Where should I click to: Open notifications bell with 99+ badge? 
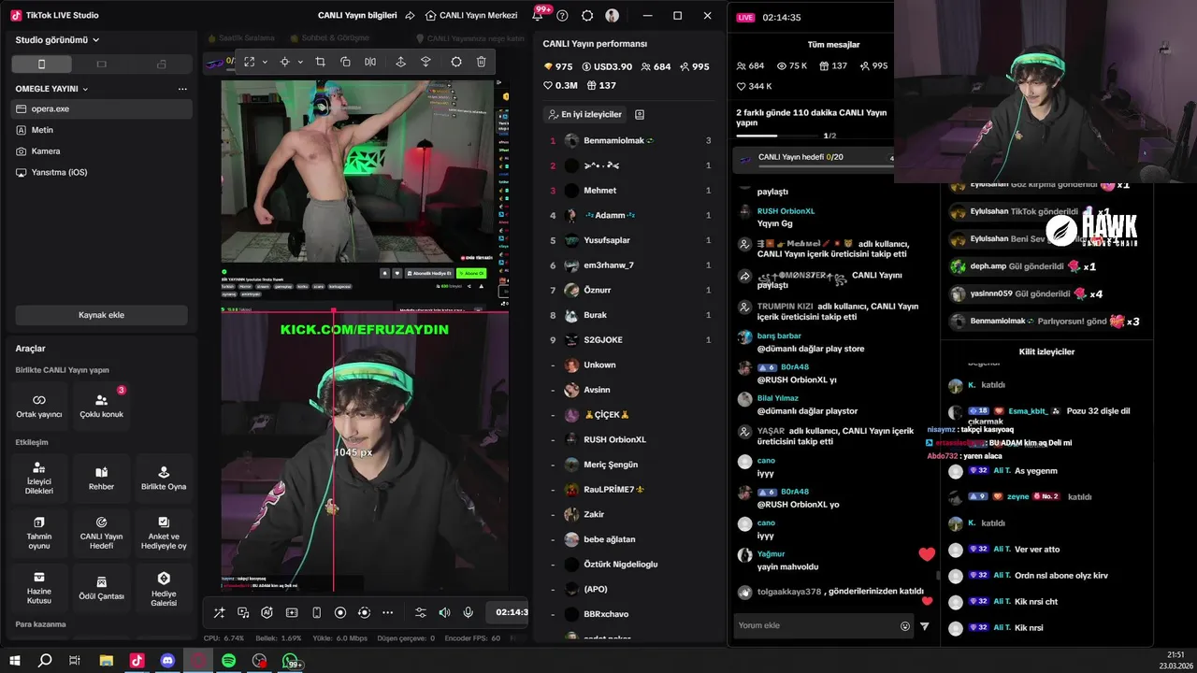538,15
